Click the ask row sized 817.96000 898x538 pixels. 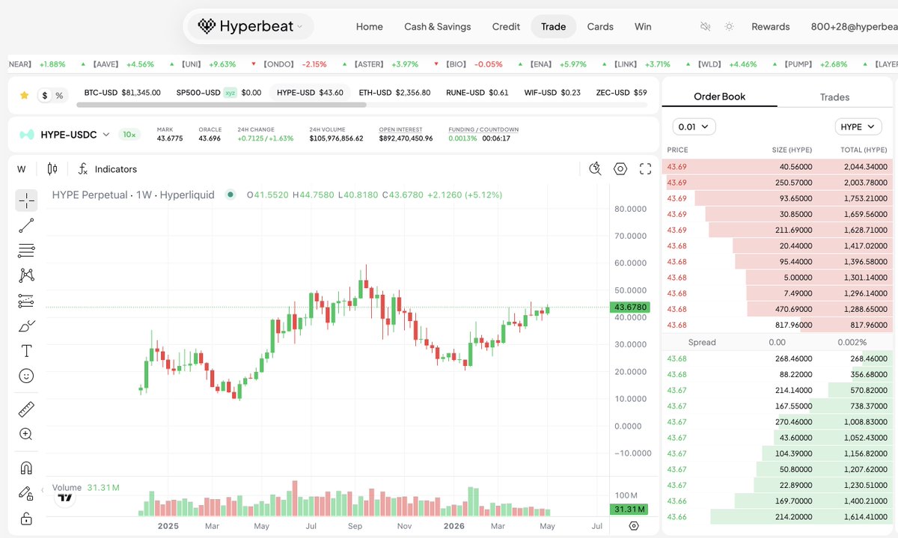778,325
